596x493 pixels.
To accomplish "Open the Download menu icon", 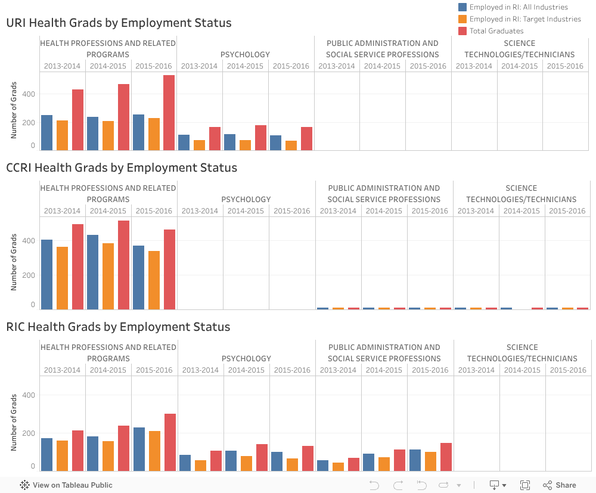I will 498,485.
